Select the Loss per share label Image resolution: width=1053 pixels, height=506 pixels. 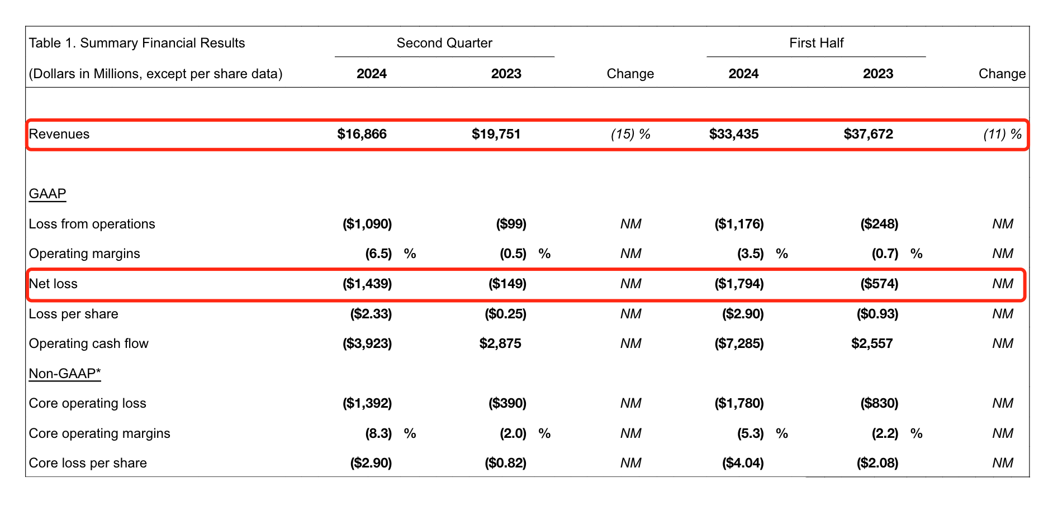tap(74, 314)
